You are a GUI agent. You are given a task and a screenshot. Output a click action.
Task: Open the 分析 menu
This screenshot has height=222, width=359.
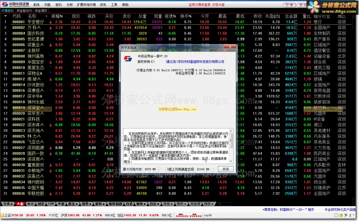[70, 5]
